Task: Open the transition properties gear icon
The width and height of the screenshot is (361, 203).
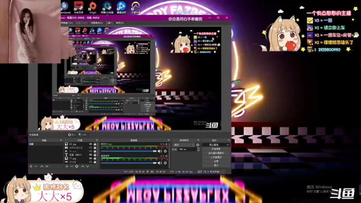Action: [198, 145]
